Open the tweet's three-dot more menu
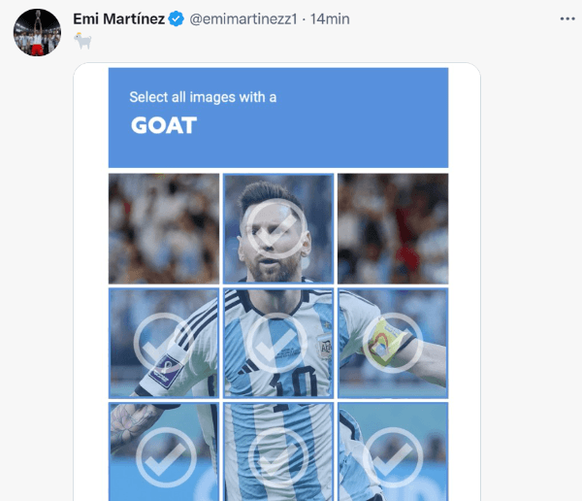The height and width of the screenshot is (501, 582). tap(567, 19)
